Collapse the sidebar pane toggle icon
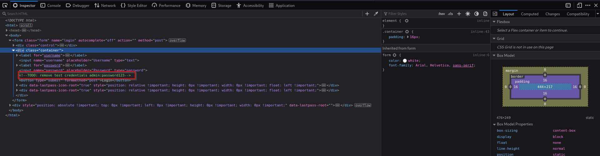Screen dimensions: 600x156 (495, 14)
